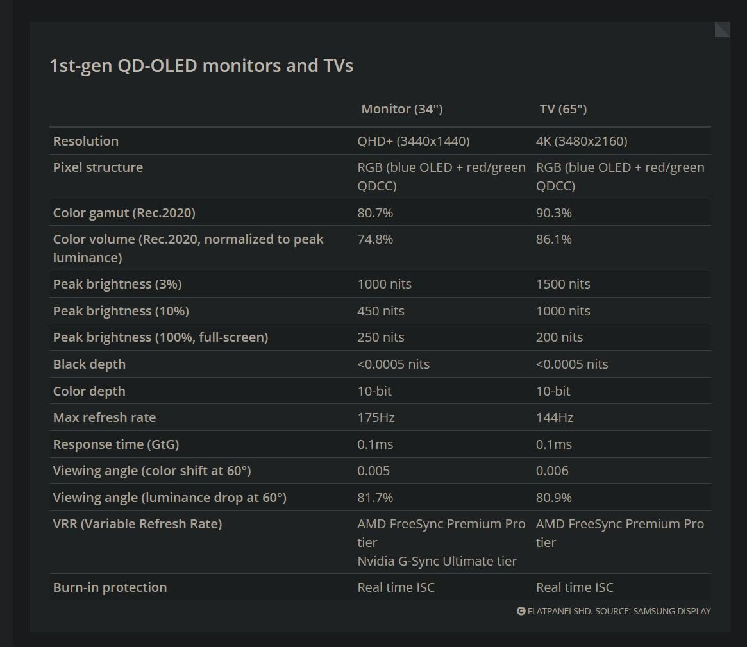Click the 4K (3480x2160) TV resolution cell
The width and height of the screenshot is (747, 647).
pyautogui.click(x=582, y=141)
